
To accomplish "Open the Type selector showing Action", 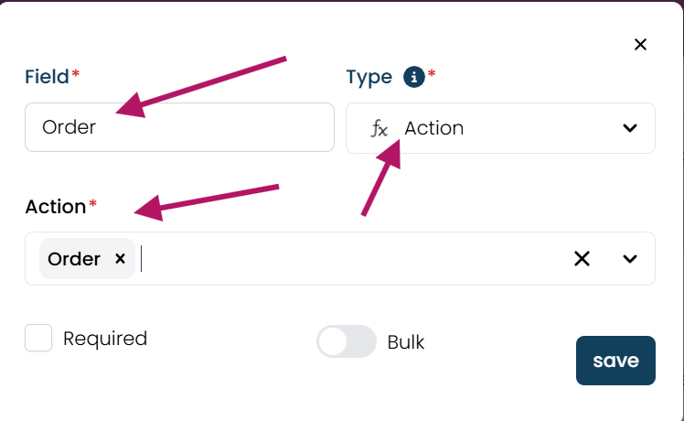I will pos(500,128).
